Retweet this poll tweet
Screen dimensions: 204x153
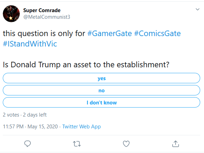(77, 144)
